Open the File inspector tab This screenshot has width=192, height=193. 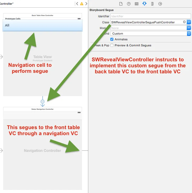[x=121, y=4]
